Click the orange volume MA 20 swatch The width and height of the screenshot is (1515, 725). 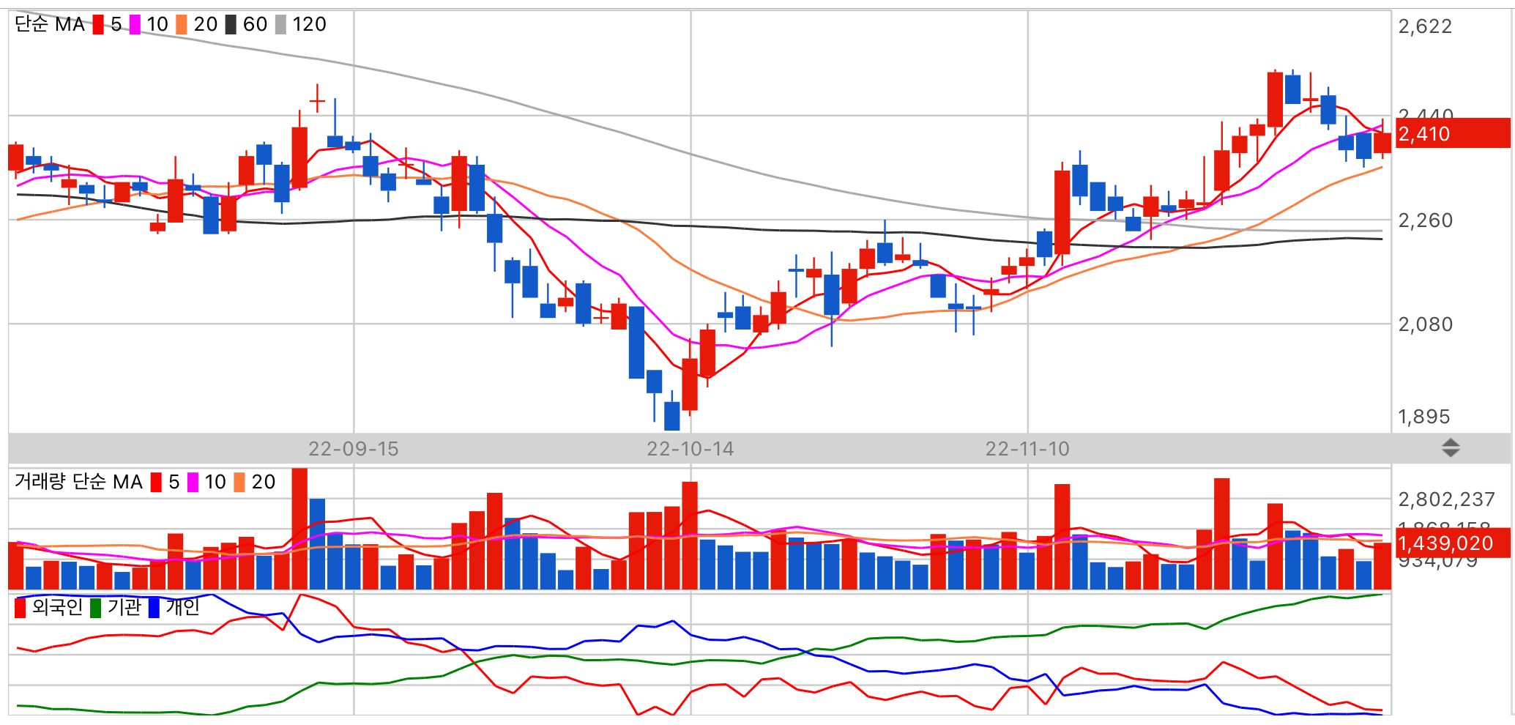click(x=239, y=483)
